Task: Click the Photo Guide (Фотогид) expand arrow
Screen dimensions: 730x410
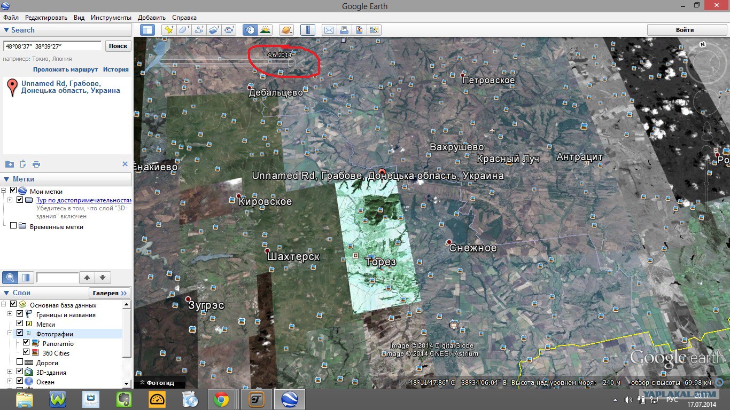Action: click(143, 383)
